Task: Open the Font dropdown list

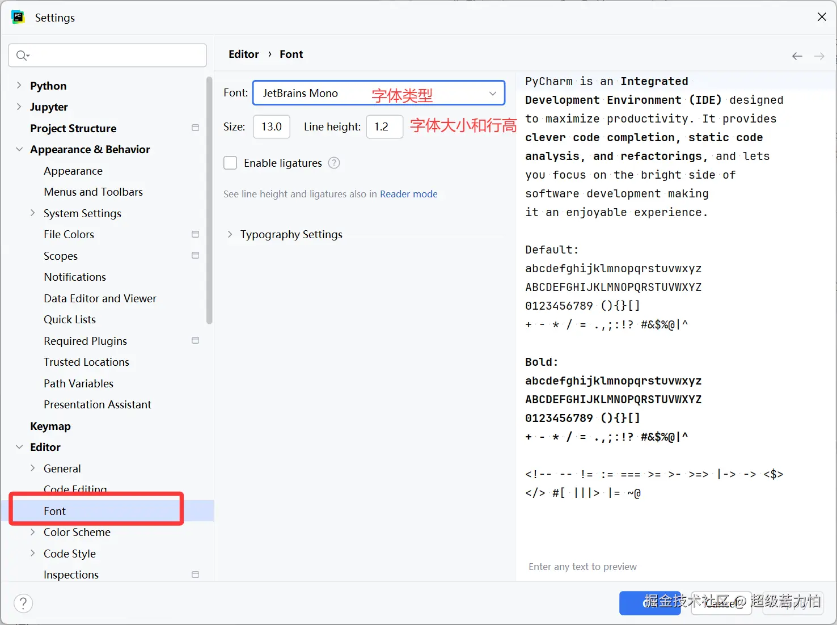Action: 379,93
